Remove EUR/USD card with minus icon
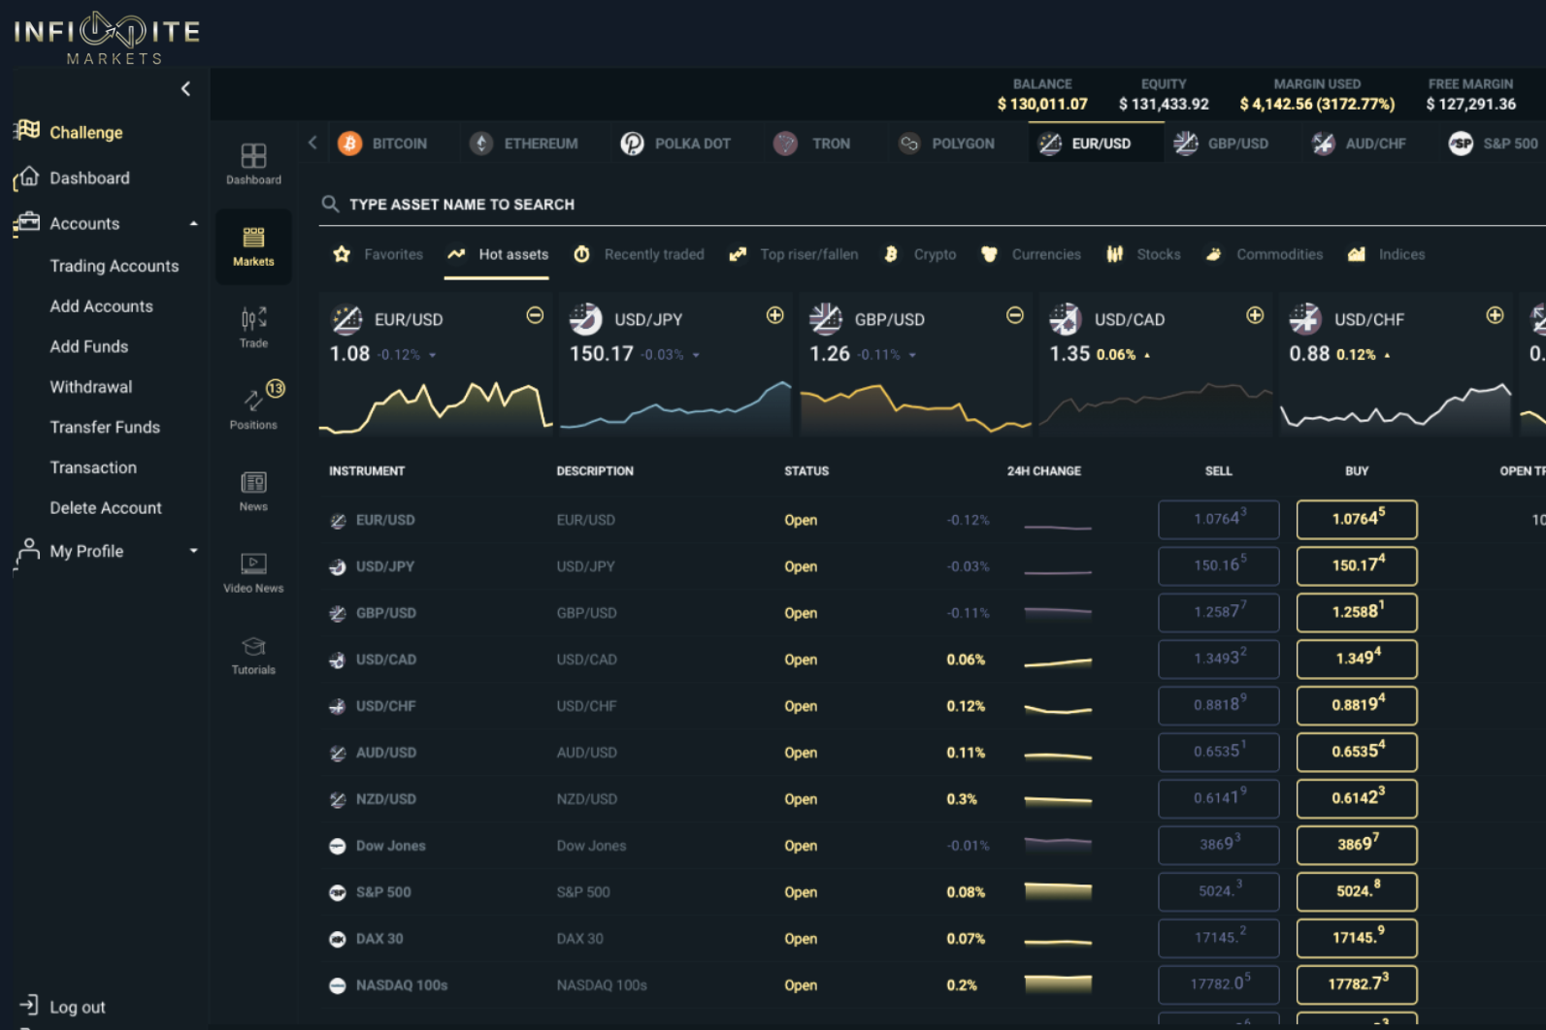Image resolution: width=1546 pixels, height=1030 pixels. point(535,315)
